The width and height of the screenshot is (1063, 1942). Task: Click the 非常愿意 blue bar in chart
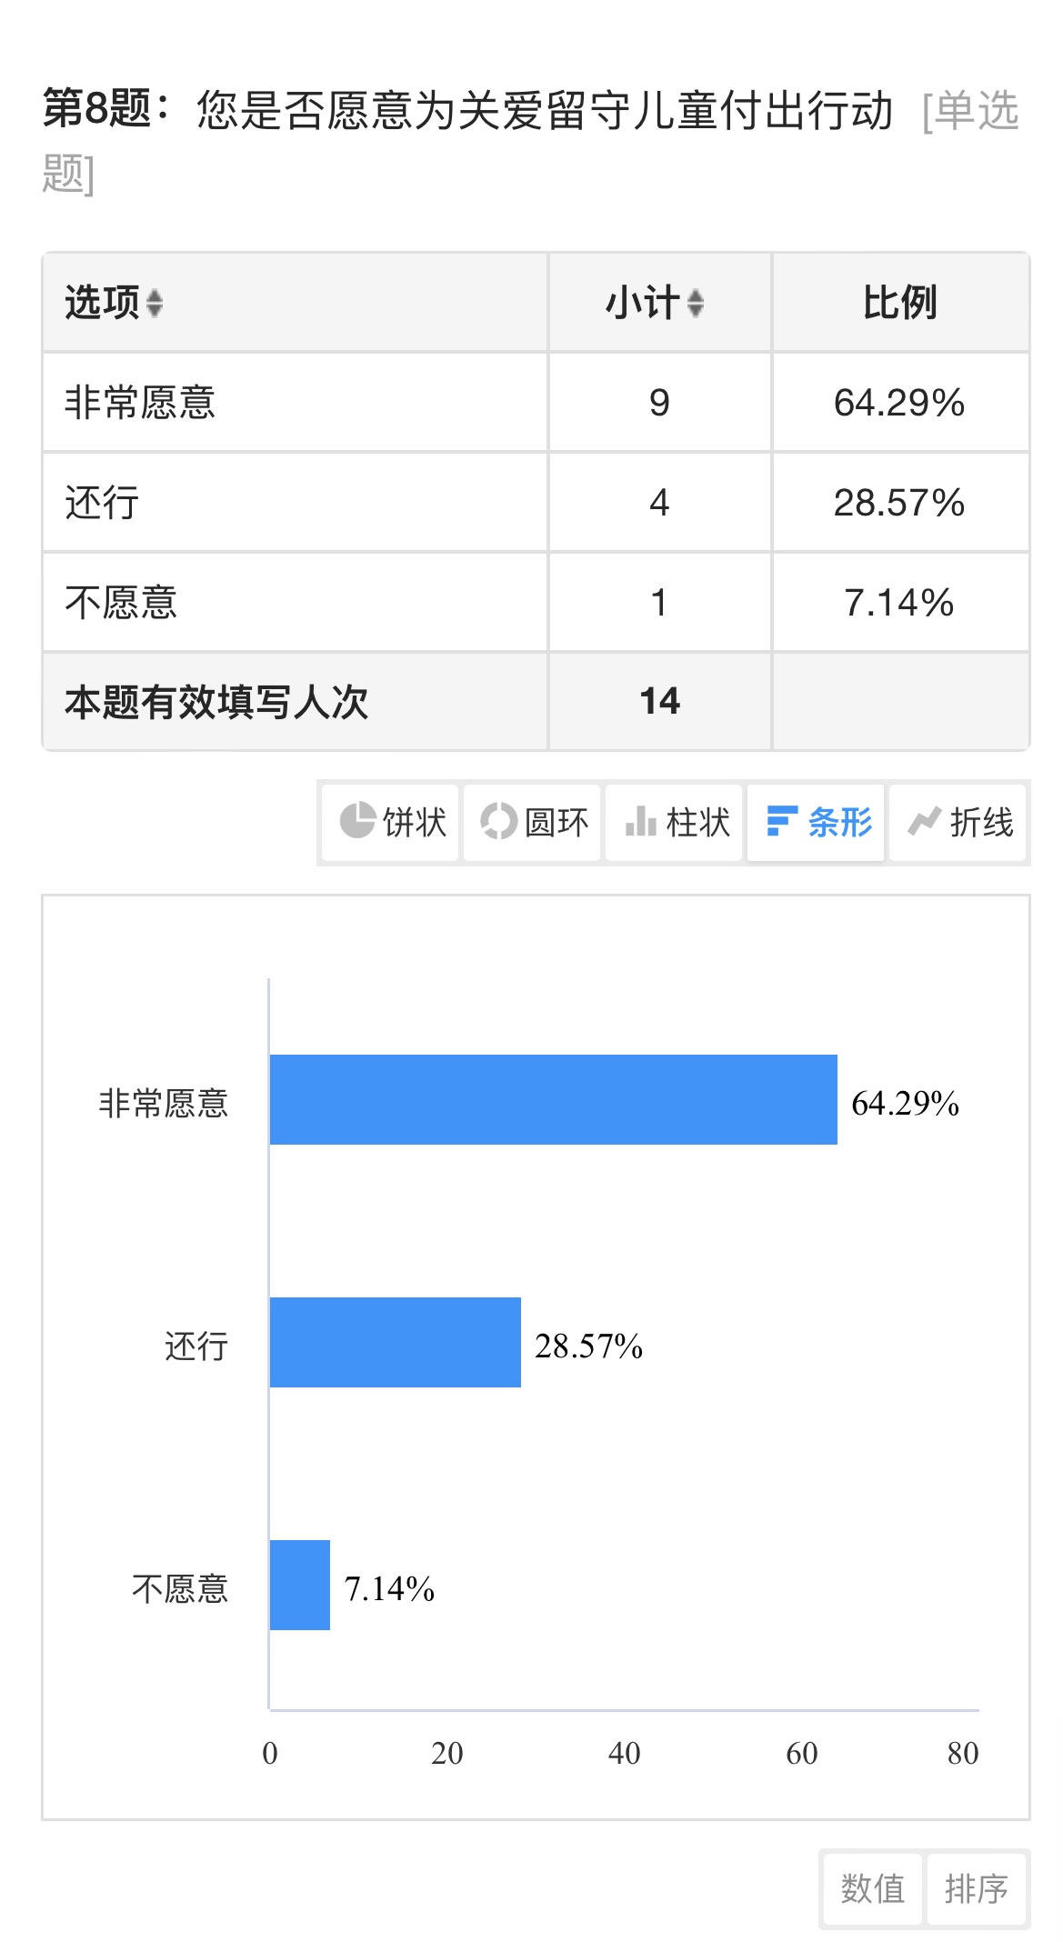(x=553, y=1099)
